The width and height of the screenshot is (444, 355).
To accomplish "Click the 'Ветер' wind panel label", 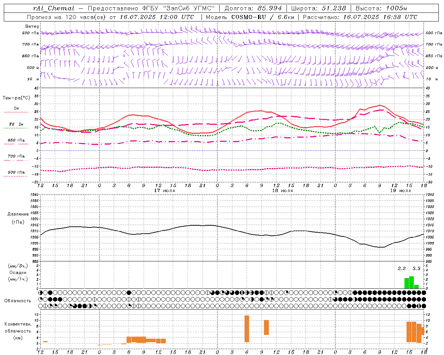I will (32, 26).
